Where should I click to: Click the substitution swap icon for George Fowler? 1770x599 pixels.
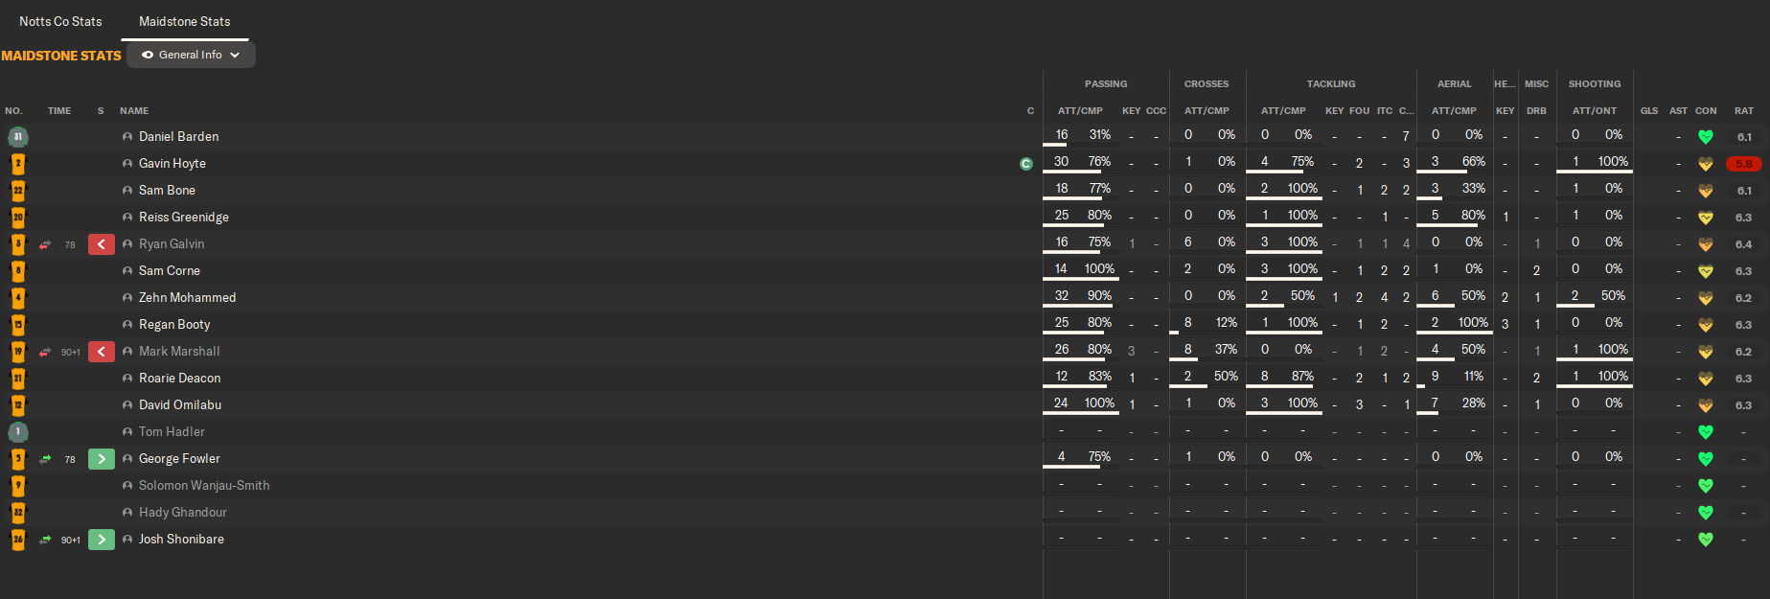(45, 460)
